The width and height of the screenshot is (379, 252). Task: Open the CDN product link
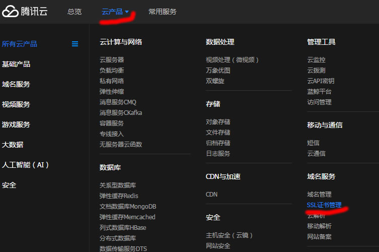point(211,195)
